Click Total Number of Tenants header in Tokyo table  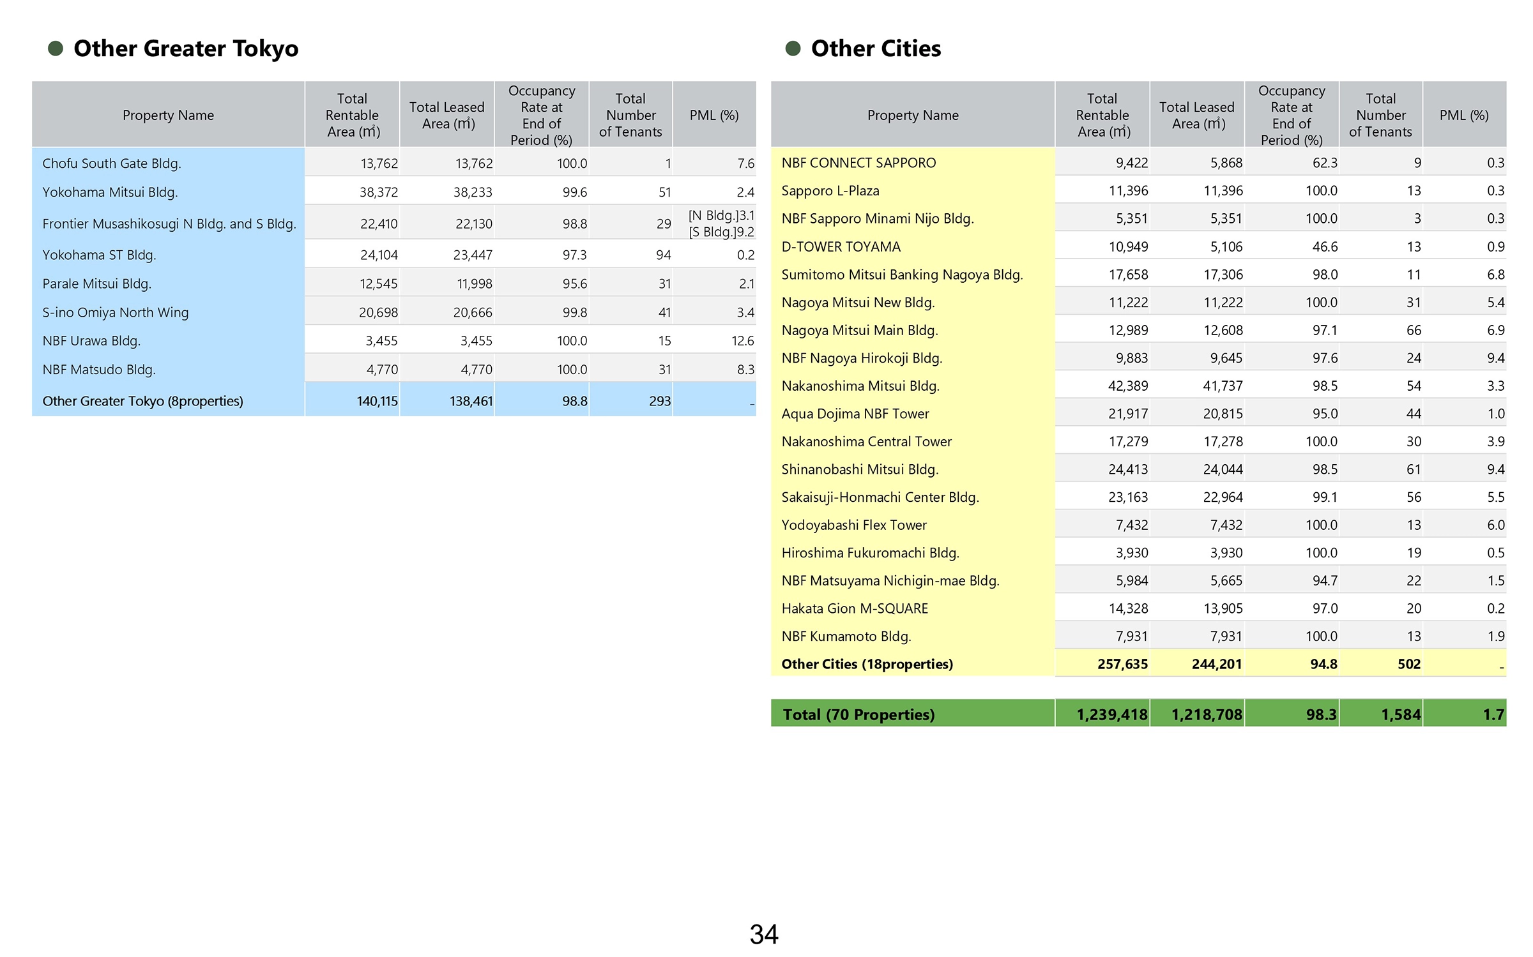pyautogui.click(x=630, y=115)
